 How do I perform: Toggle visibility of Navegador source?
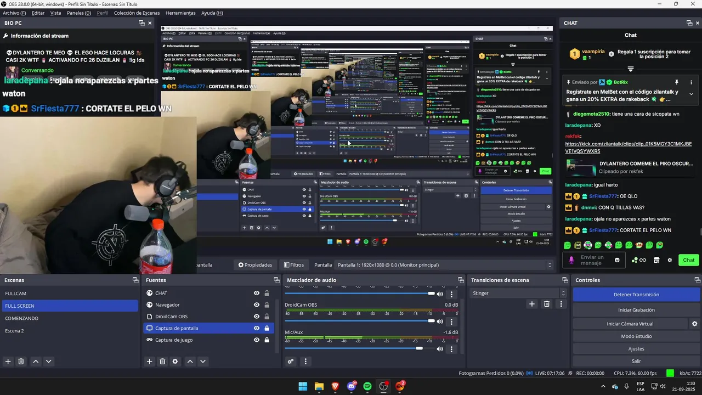click(x=256, y=304)
